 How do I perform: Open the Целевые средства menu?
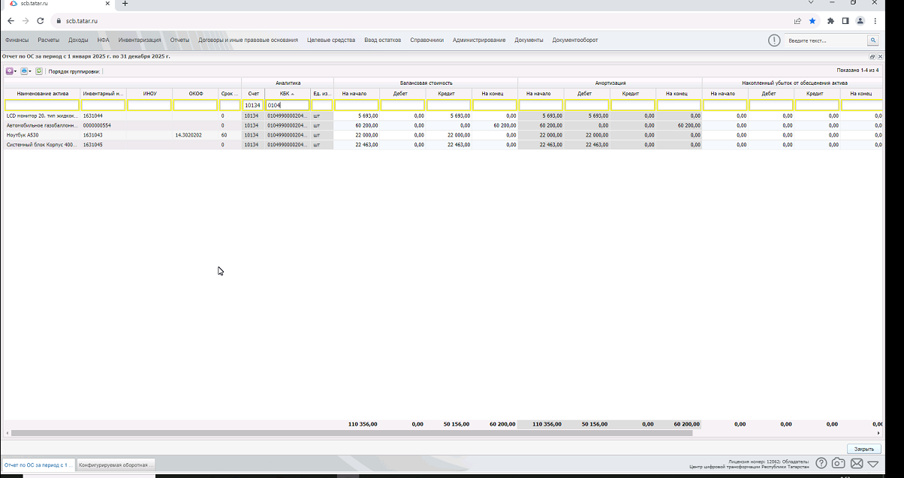[331, 40]
